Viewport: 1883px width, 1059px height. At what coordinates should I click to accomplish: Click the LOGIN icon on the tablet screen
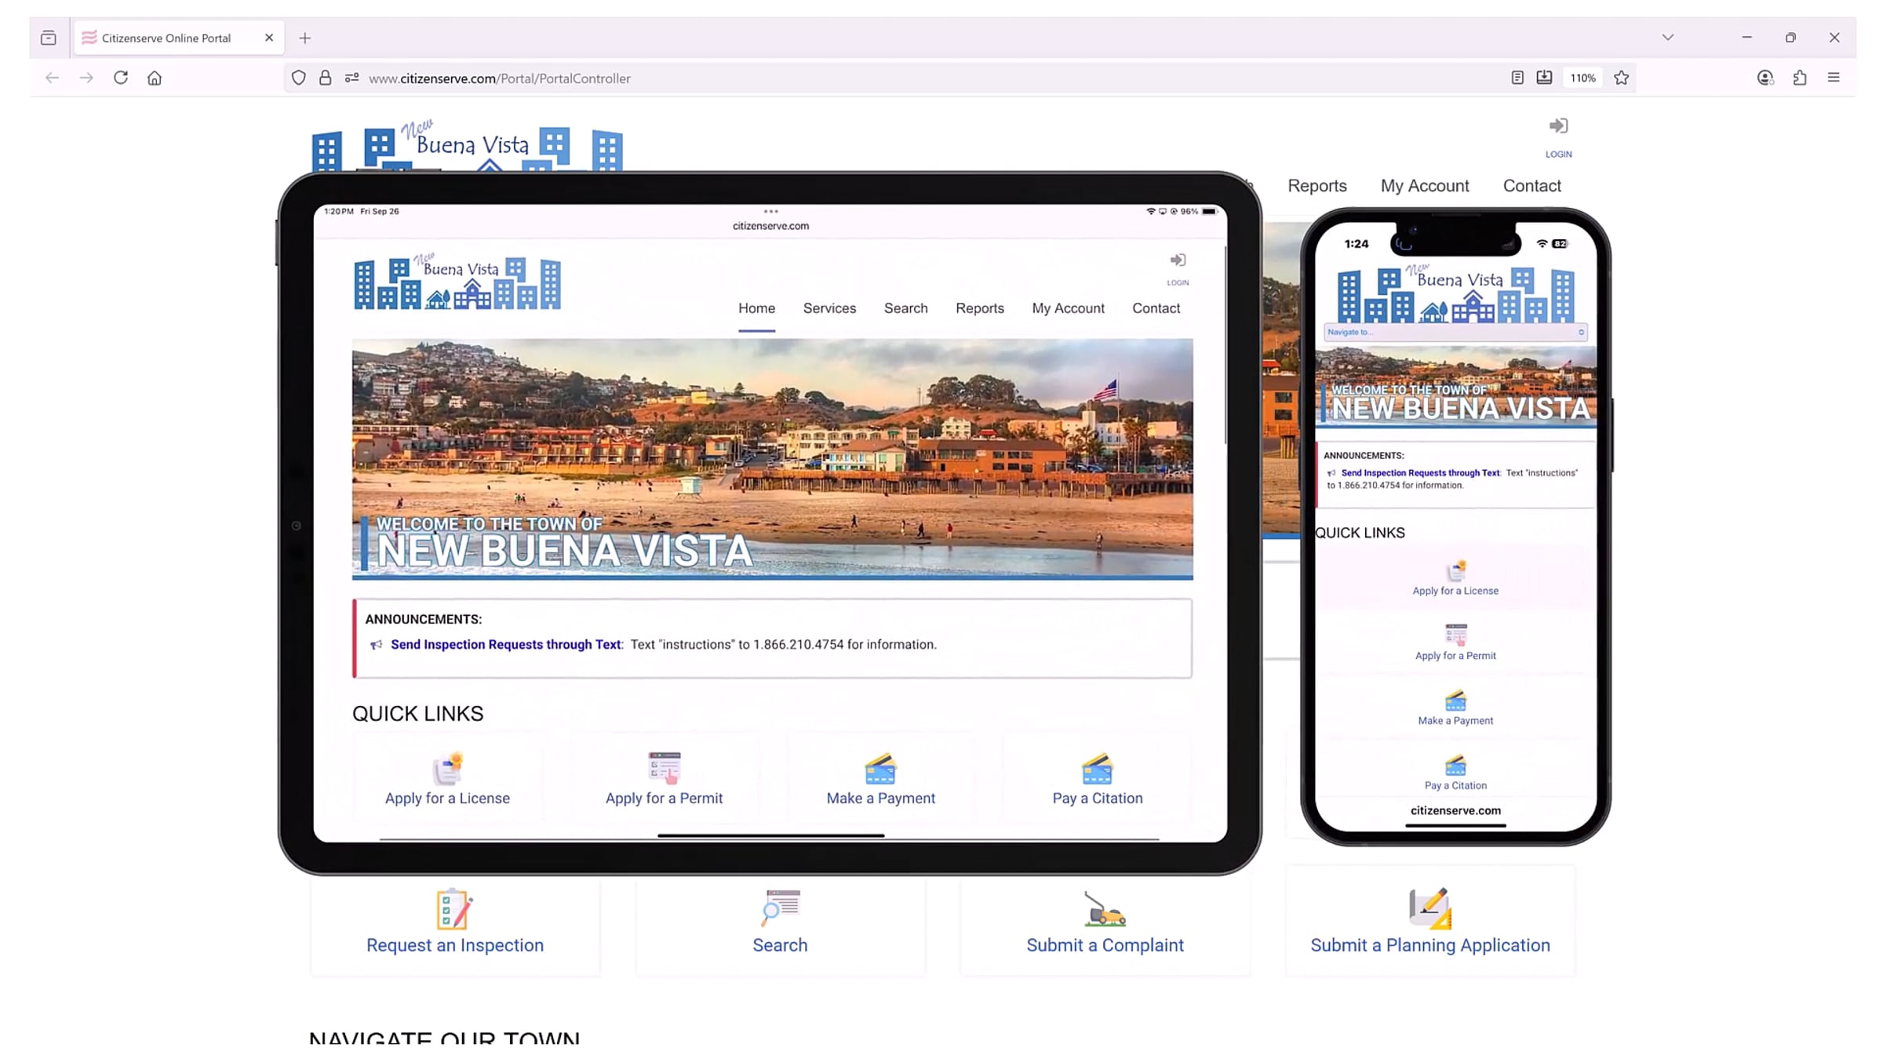tap(1178, 260)
